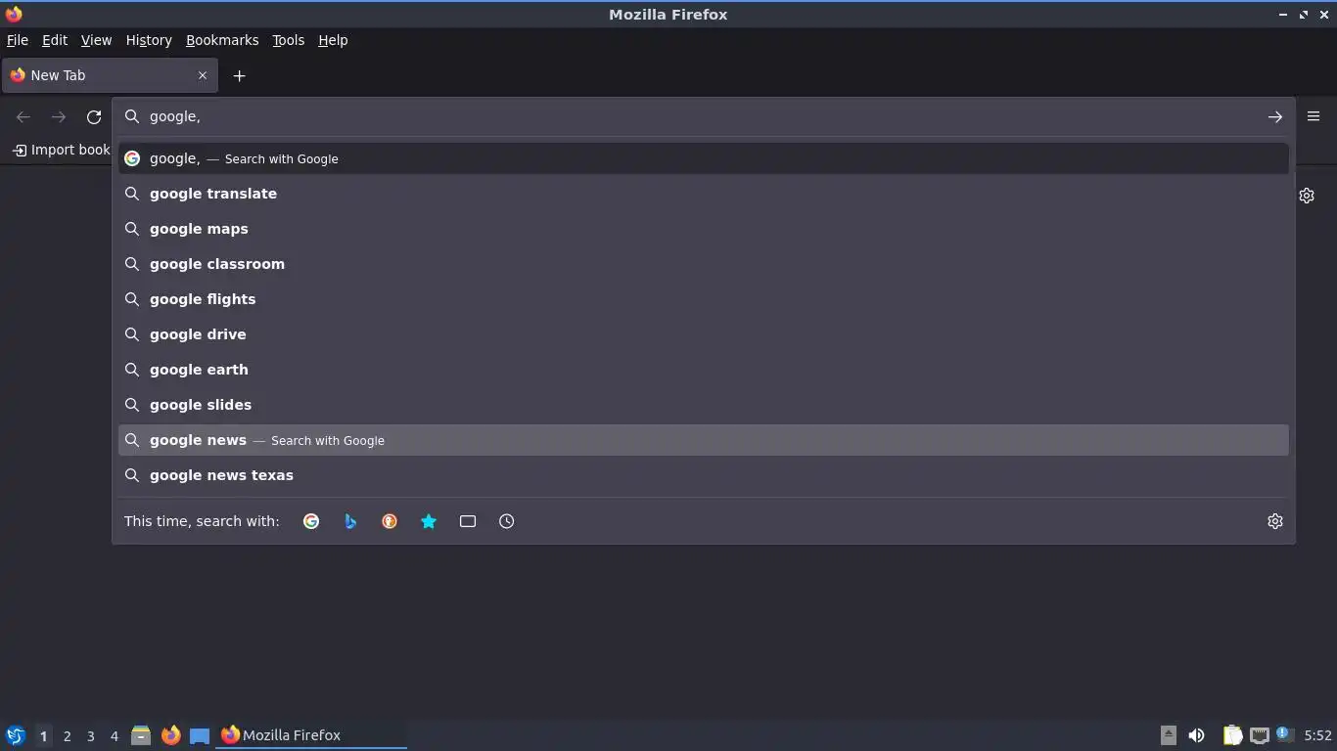Screen dimensions: 1337x751
Task: Choose the google earth suggestion
Action: coord(704,370)
